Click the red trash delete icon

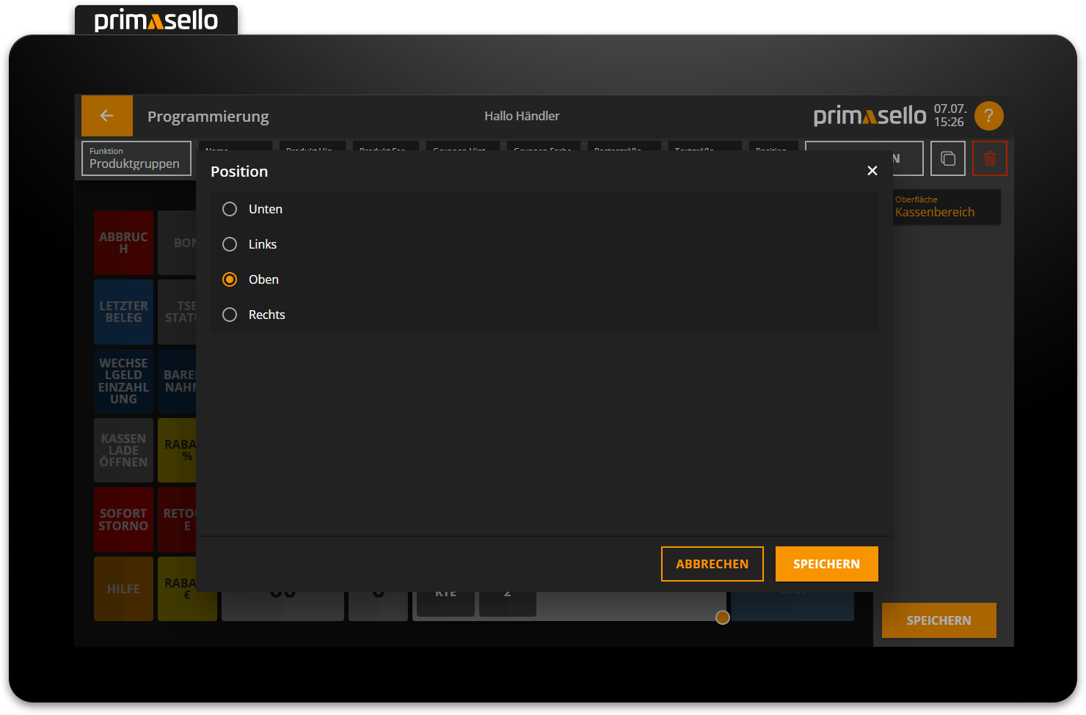point(990,158)
